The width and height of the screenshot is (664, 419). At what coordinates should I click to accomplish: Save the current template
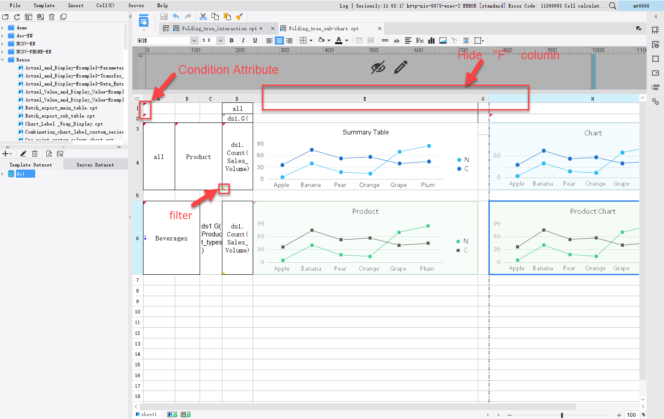[x=164, y=16]
